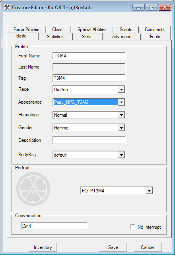Open the Statistics tab

coord(55,37)
